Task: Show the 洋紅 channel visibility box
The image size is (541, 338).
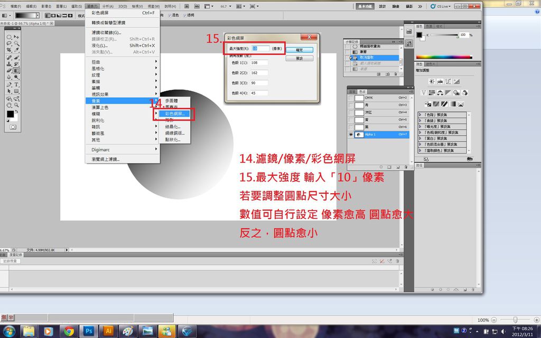Action: tap(351, 112)
